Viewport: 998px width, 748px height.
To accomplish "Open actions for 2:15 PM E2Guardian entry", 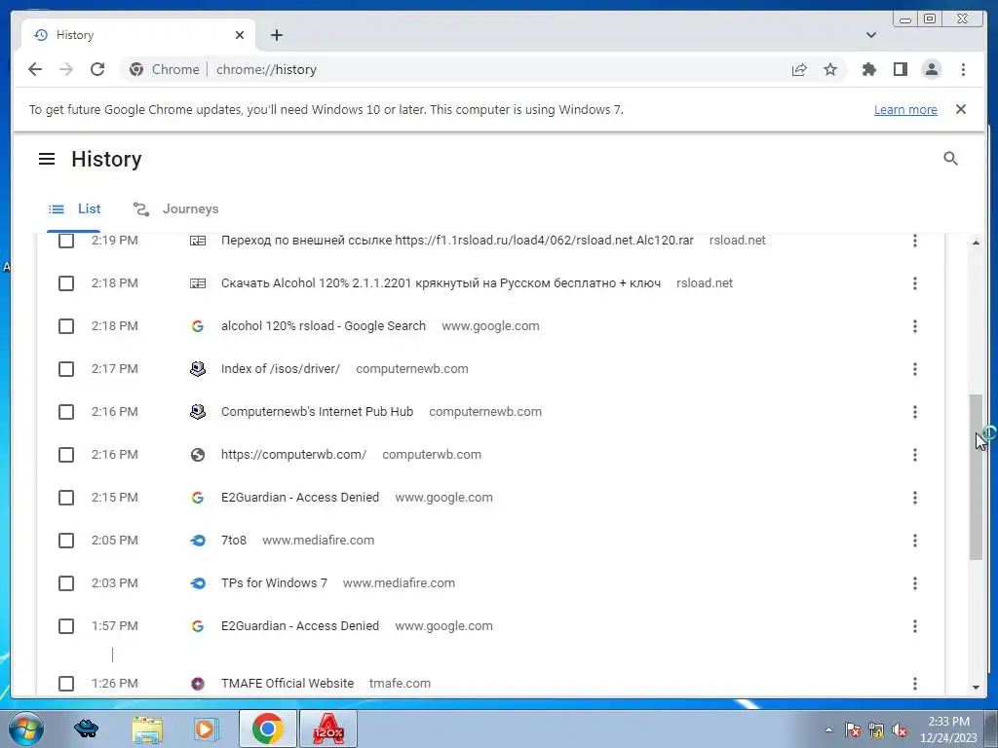I will [914, 498].
